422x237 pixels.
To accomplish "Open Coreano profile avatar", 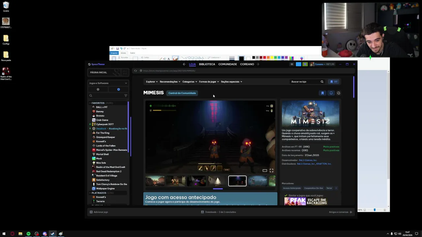I will pos(312,65).
